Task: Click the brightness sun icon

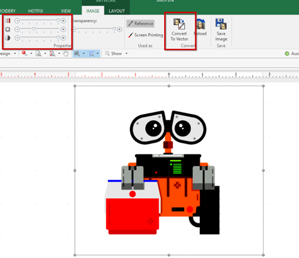Action: coord(8,30)
